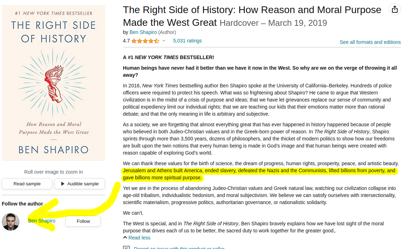Image resolution: width=404 pixels, height=249 pixels.
Task: Click the yellow highlighted Jerusalem and Athens sentence
Action: pos(259,171)
